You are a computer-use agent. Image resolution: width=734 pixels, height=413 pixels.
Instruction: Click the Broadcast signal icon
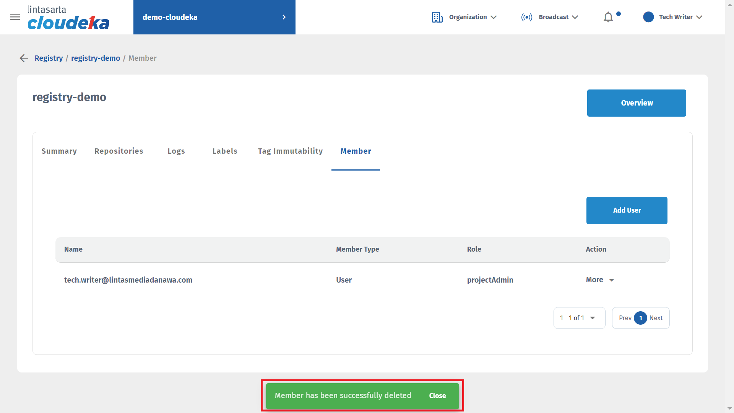(x=526, y=17)
